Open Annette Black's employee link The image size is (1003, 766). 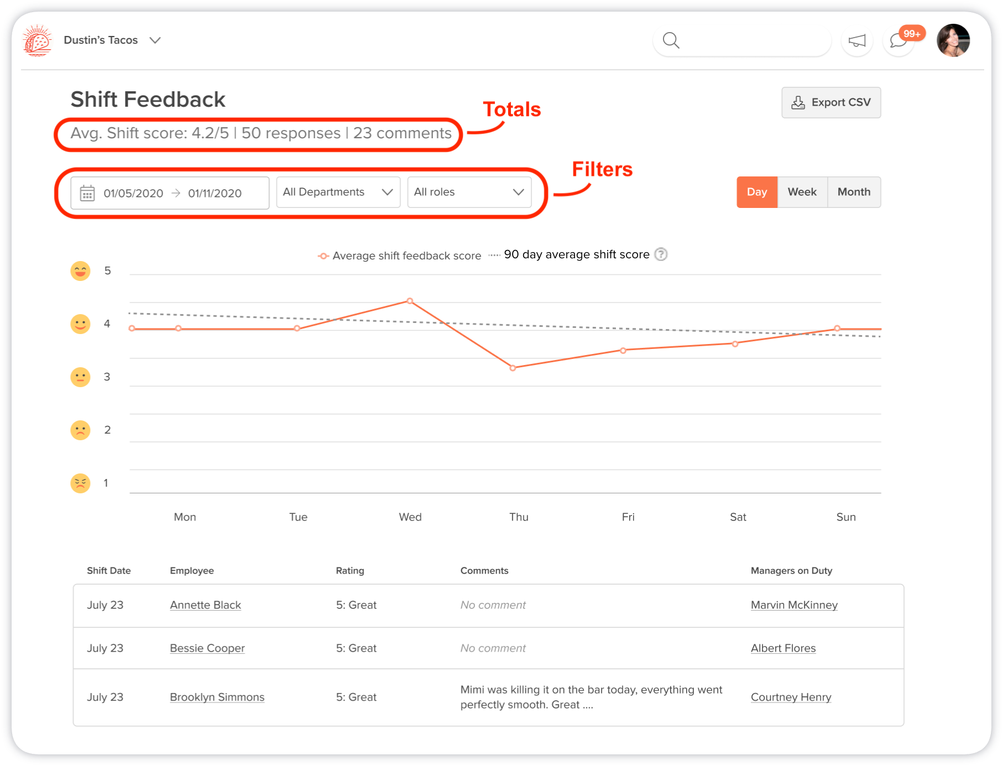click(205, 605)
